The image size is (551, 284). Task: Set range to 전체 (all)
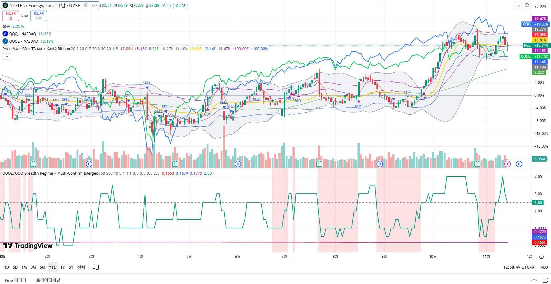(x=81, y=267)
